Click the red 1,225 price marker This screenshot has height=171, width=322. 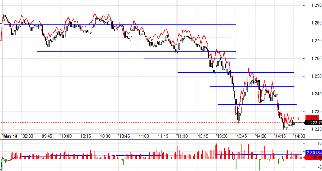click(x=312, y=118)
